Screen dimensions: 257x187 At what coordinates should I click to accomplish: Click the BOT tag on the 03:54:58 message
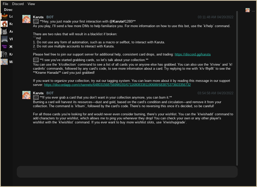50,93
